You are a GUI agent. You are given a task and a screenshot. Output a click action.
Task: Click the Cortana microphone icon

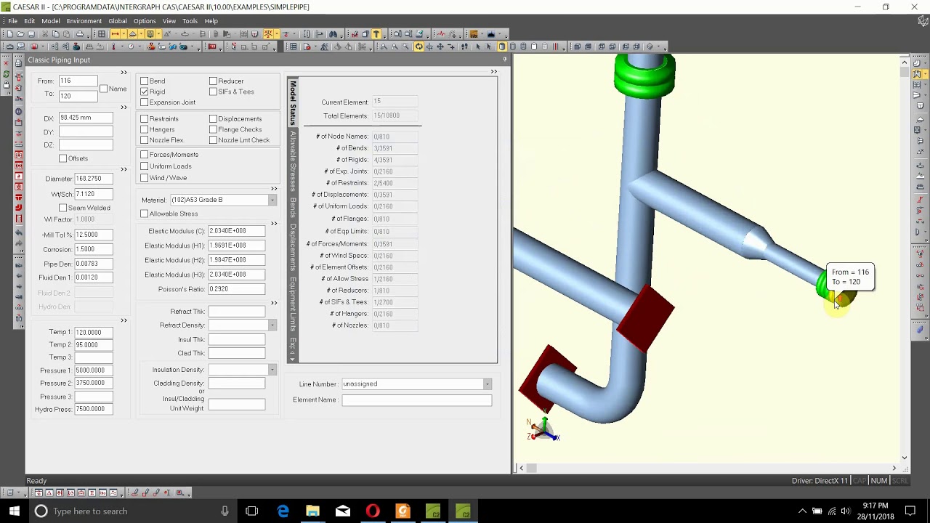pyautogui.click(x=225, y=511)
